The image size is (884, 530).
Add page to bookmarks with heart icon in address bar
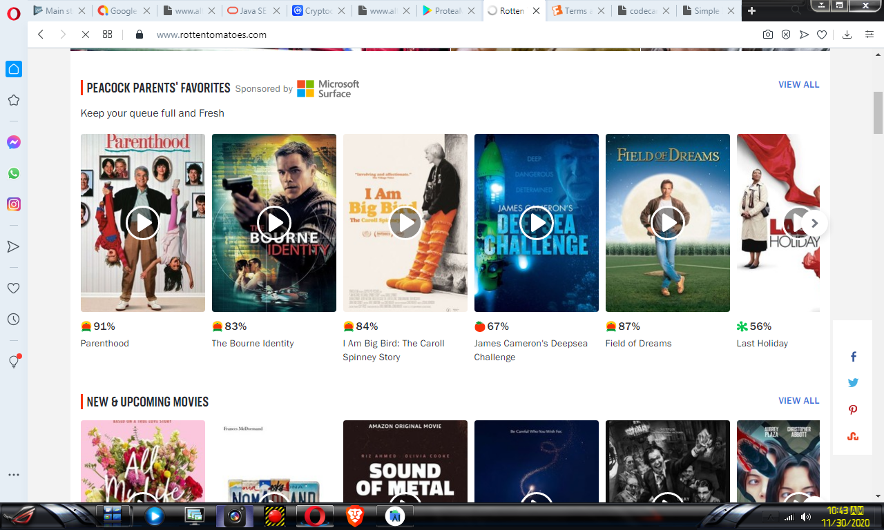822,35
